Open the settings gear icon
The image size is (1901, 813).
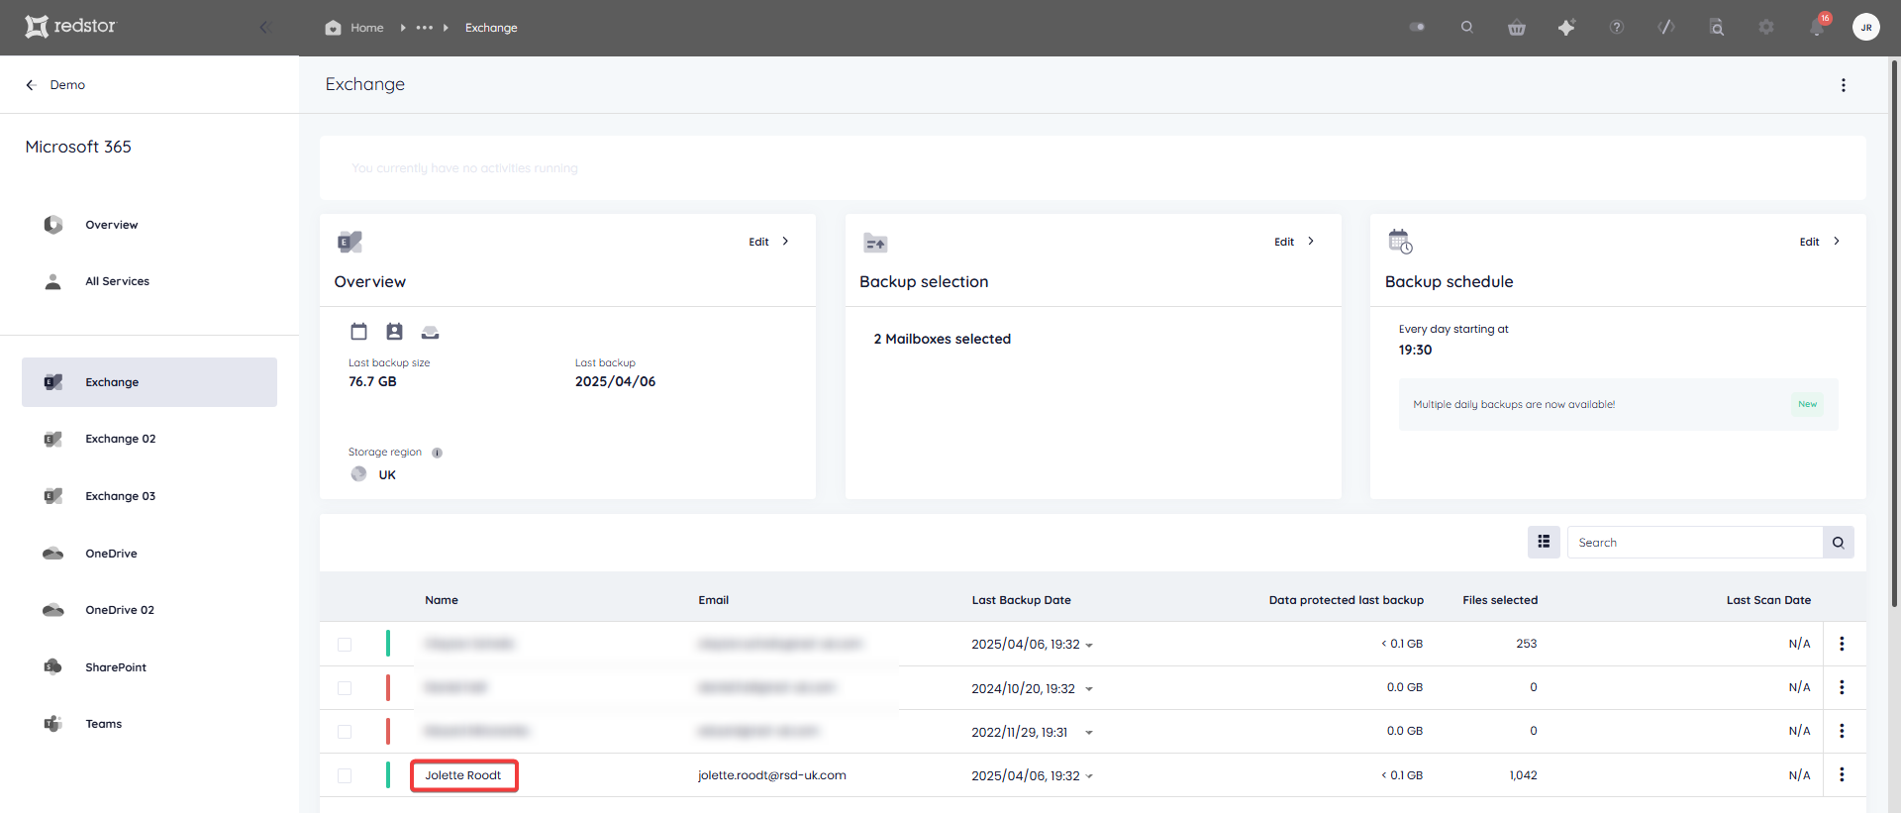pos(1766,28)
